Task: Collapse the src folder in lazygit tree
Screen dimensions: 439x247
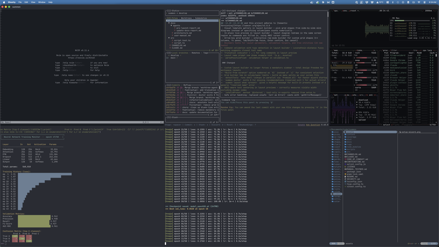Action: [x=172, y=38]
